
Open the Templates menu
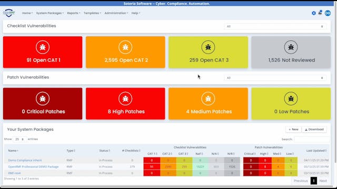tap(92, 13)
